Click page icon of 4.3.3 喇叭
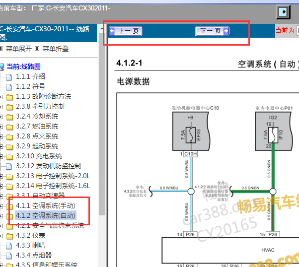The height and width of the screenshot is (267, 299). [x=9, y=246]
